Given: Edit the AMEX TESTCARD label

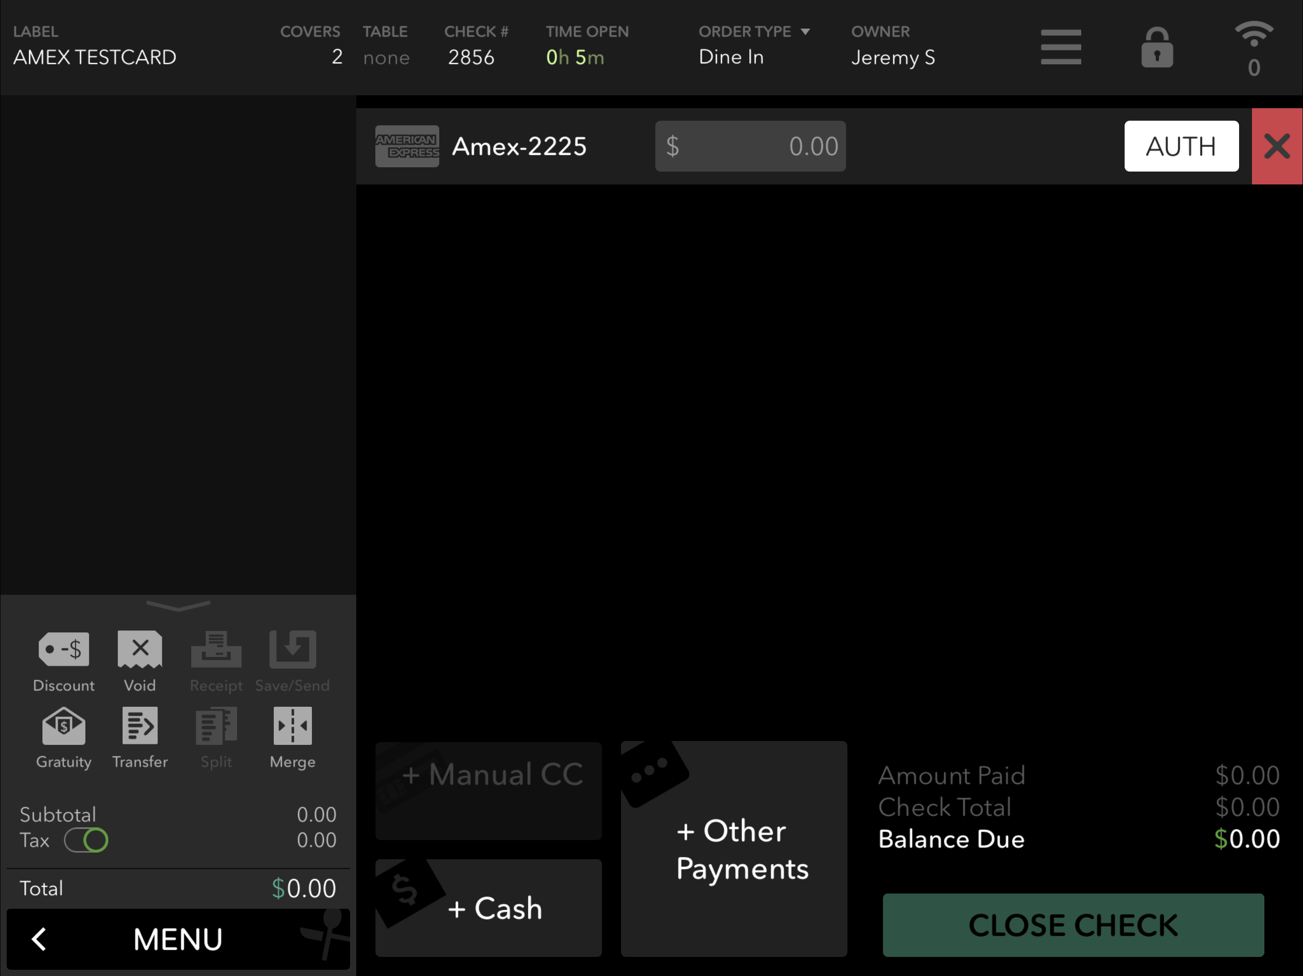Looking at the screenshot, I should tap(95, 57).
